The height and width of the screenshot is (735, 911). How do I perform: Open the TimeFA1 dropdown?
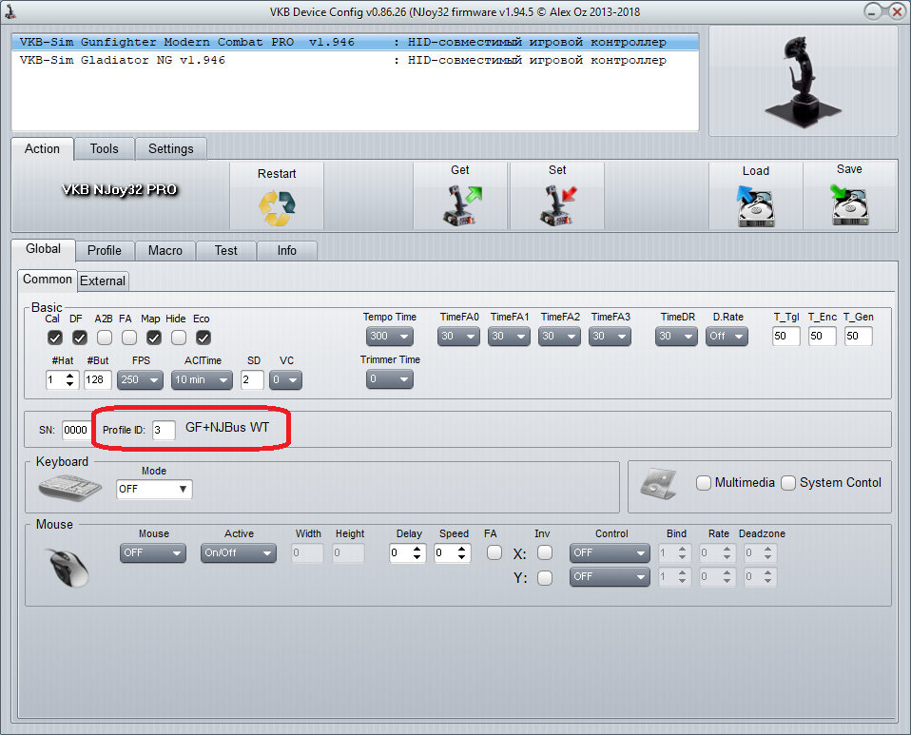509,336
